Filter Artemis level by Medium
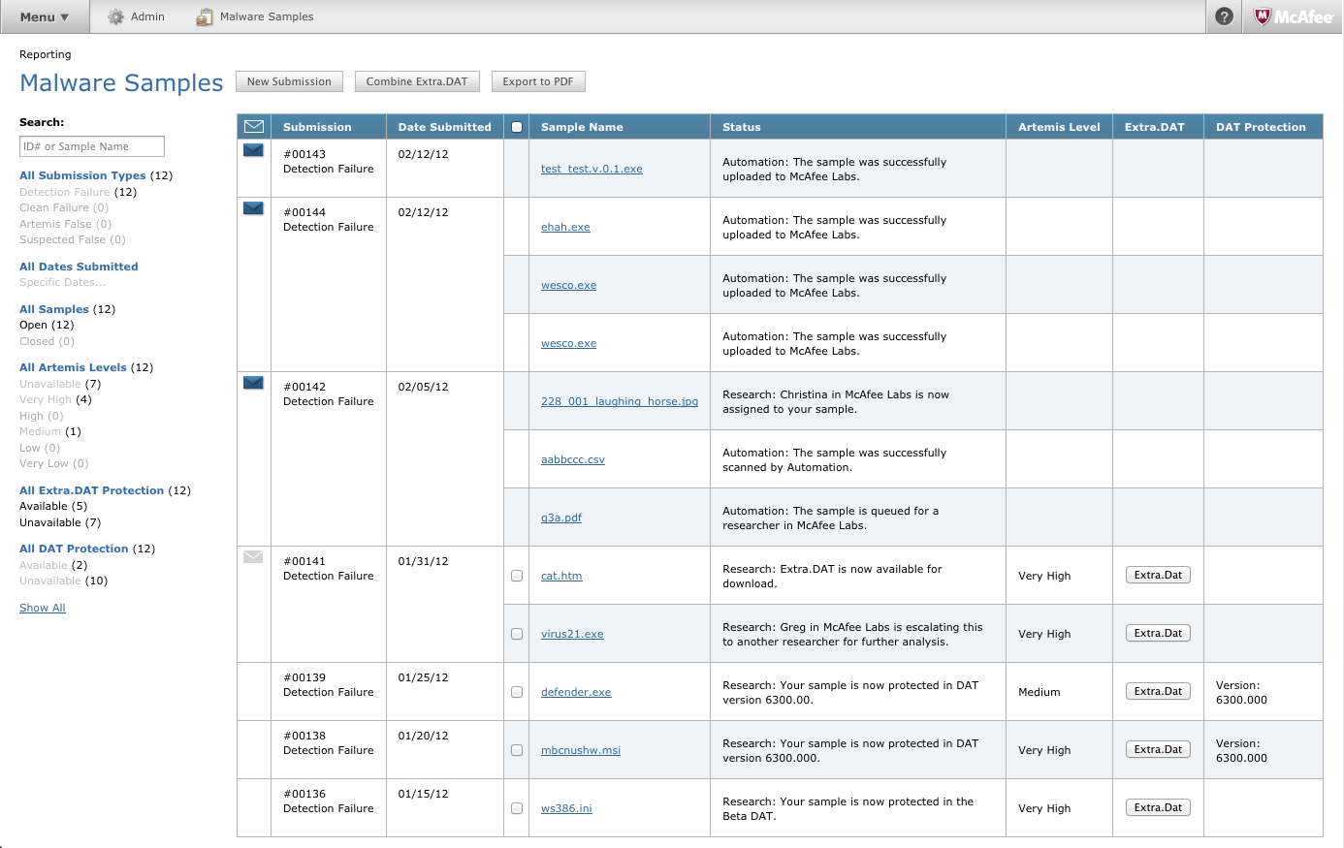The height and width of the screenshot is (848, 1344). [40, 431]
